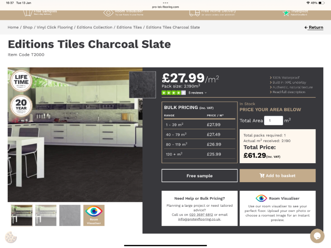Click the Pack size 2.190m² text
Screen dimensions: 331x248
[x=181, y=86]
